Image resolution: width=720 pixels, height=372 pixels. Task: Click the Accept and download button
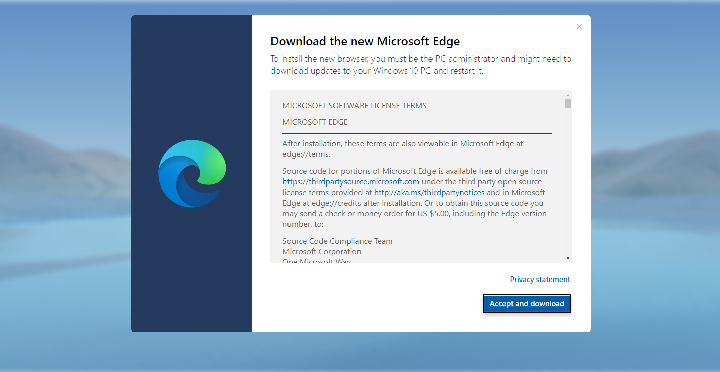point(527,304)
